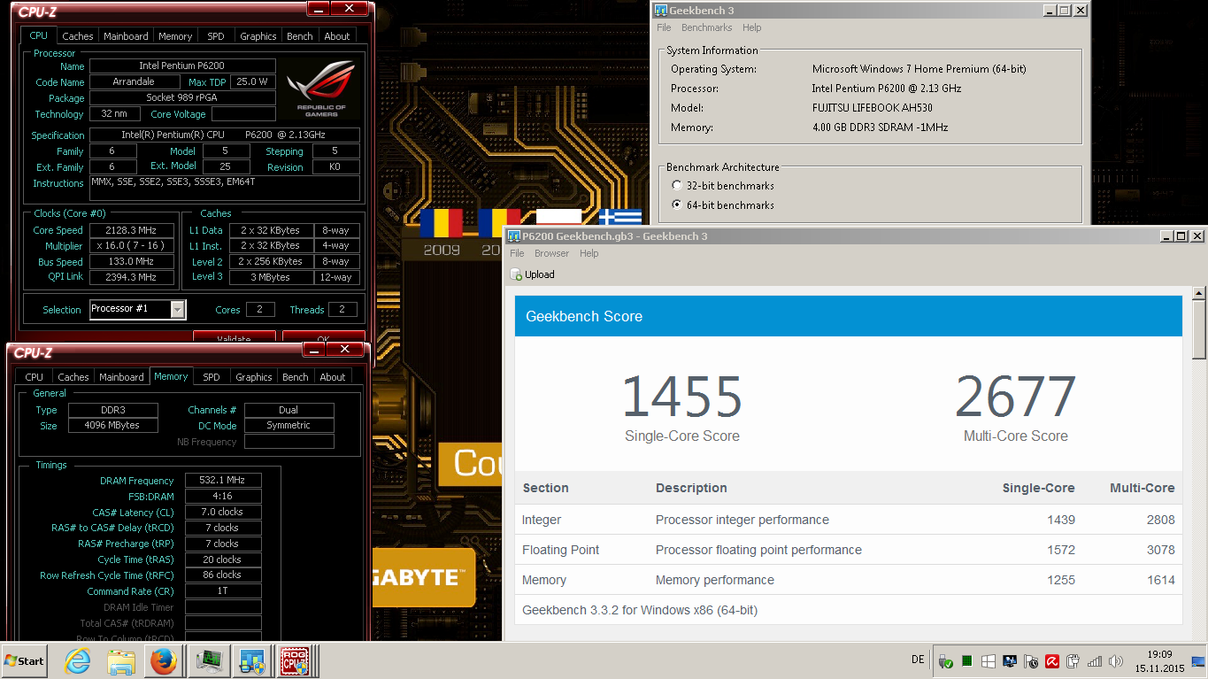1208x679 pixels.
Task: Open the Browser menu in result window
Action: point(553,253)
